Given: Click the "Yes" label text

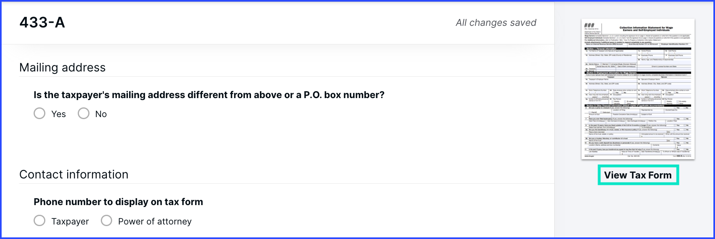Looking at the screenshot, I should (x=59, y=114).
